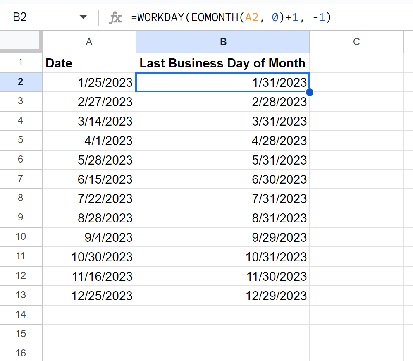Click cell containing 1/31/2023

coord(223,82)
